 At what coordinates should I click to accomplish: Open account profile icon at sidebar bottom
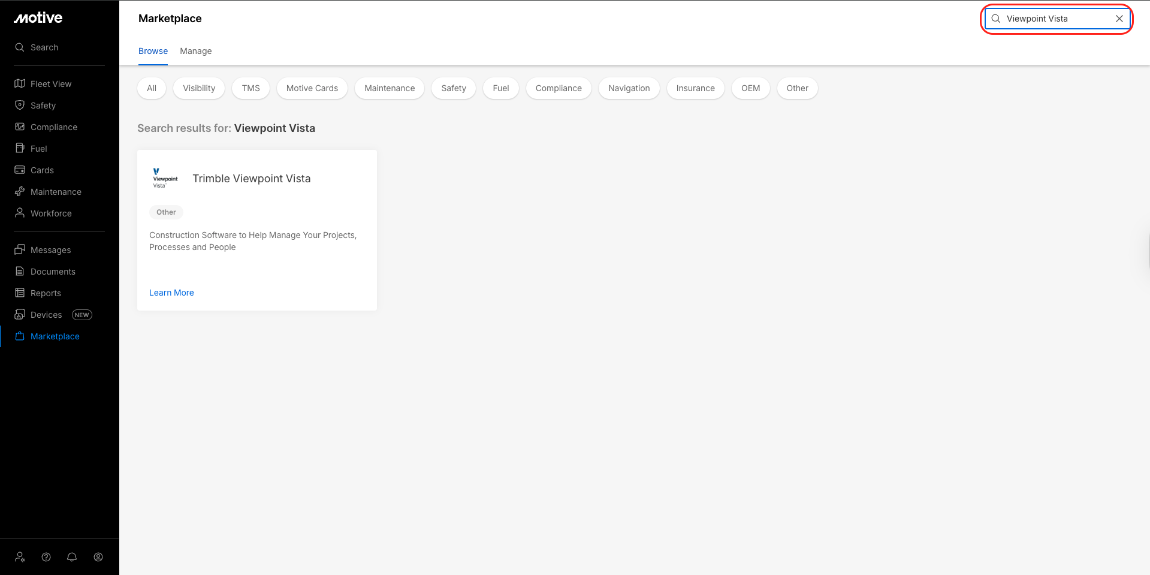(98, 557)
